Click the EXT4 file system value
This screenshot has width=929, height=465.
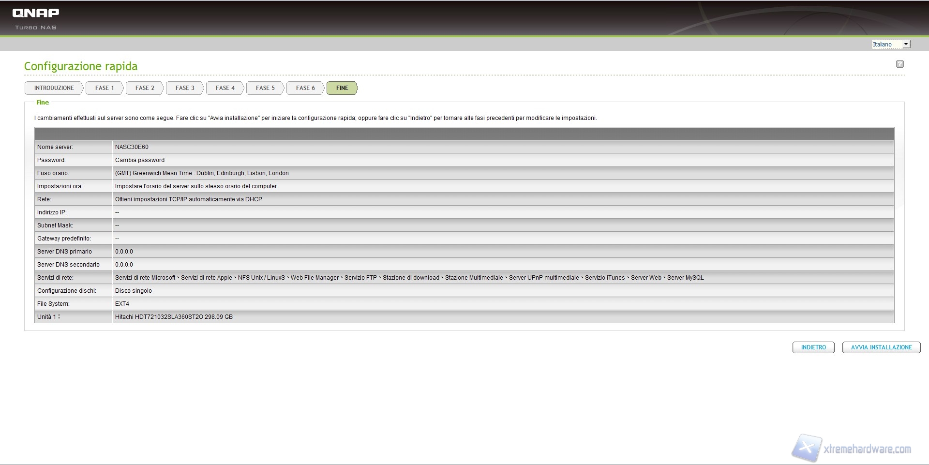(x=122, y=304)
